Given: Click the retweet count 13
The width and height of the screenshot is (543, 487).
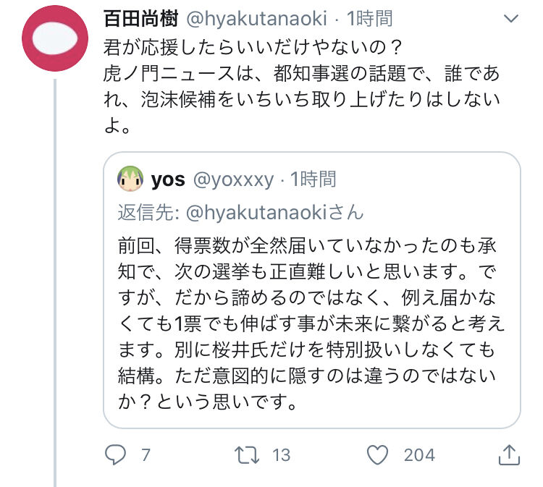Looking at the screenshot, I should (x=280, y=454).
